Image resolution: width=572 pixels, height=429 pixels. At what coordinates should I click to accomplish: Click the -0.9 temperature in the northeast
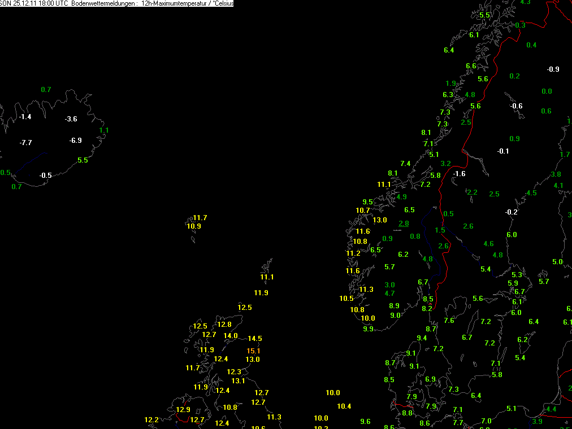pos(553,69)
